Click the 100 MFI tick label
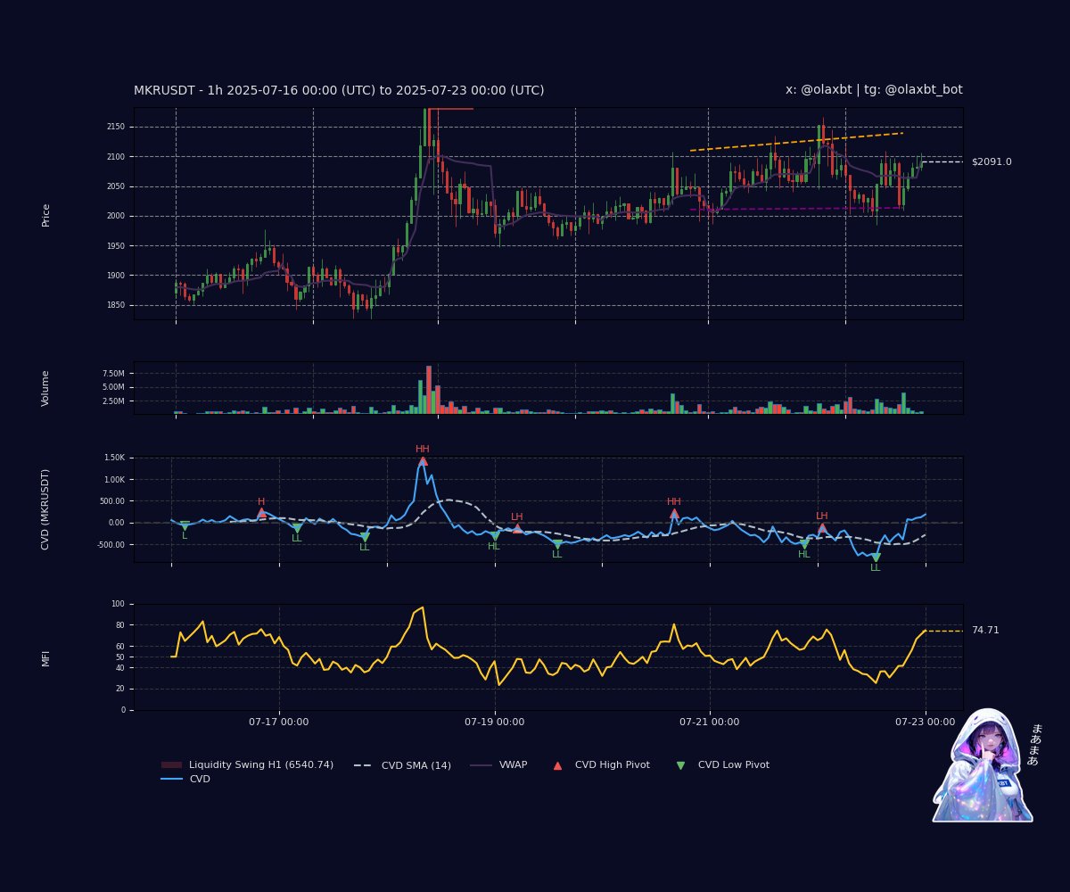Image resolution: width=1070 pixels, height=892 pixels. [x=118, y=604]
